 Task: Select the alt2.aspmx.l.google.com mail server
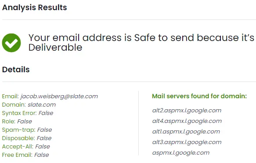coord(187,111)
